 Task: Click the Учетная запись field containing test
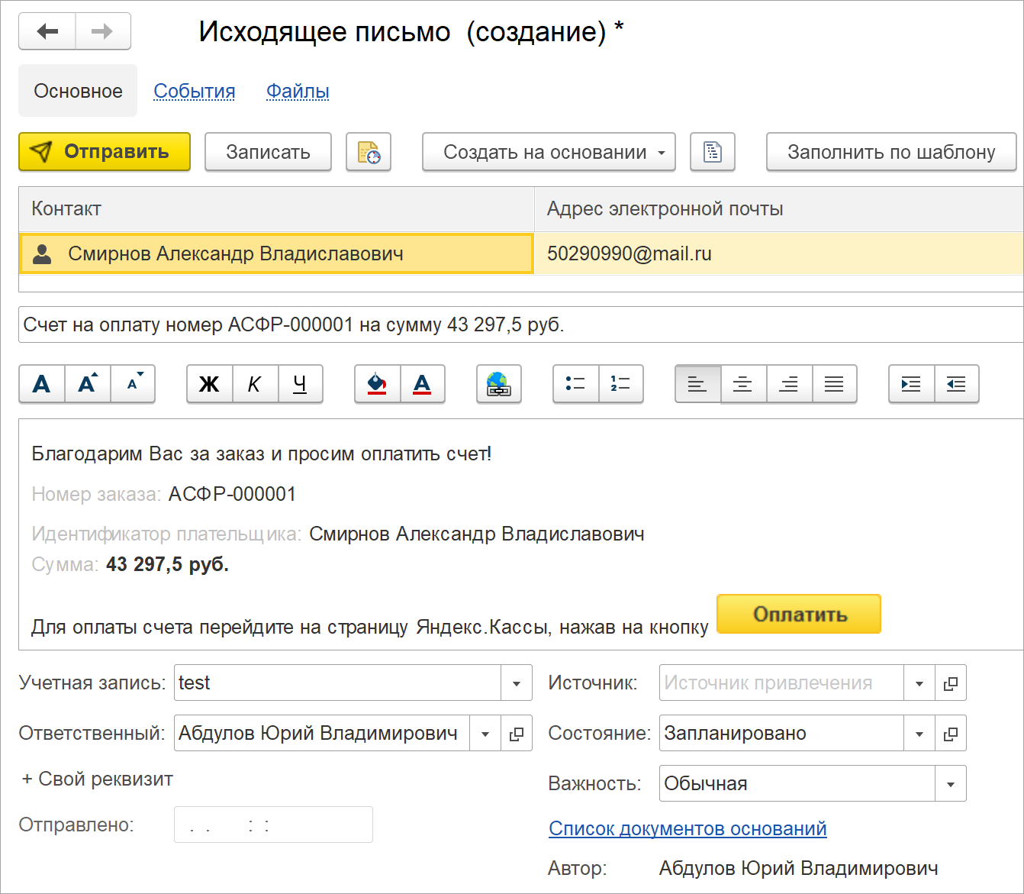point(338,683)
